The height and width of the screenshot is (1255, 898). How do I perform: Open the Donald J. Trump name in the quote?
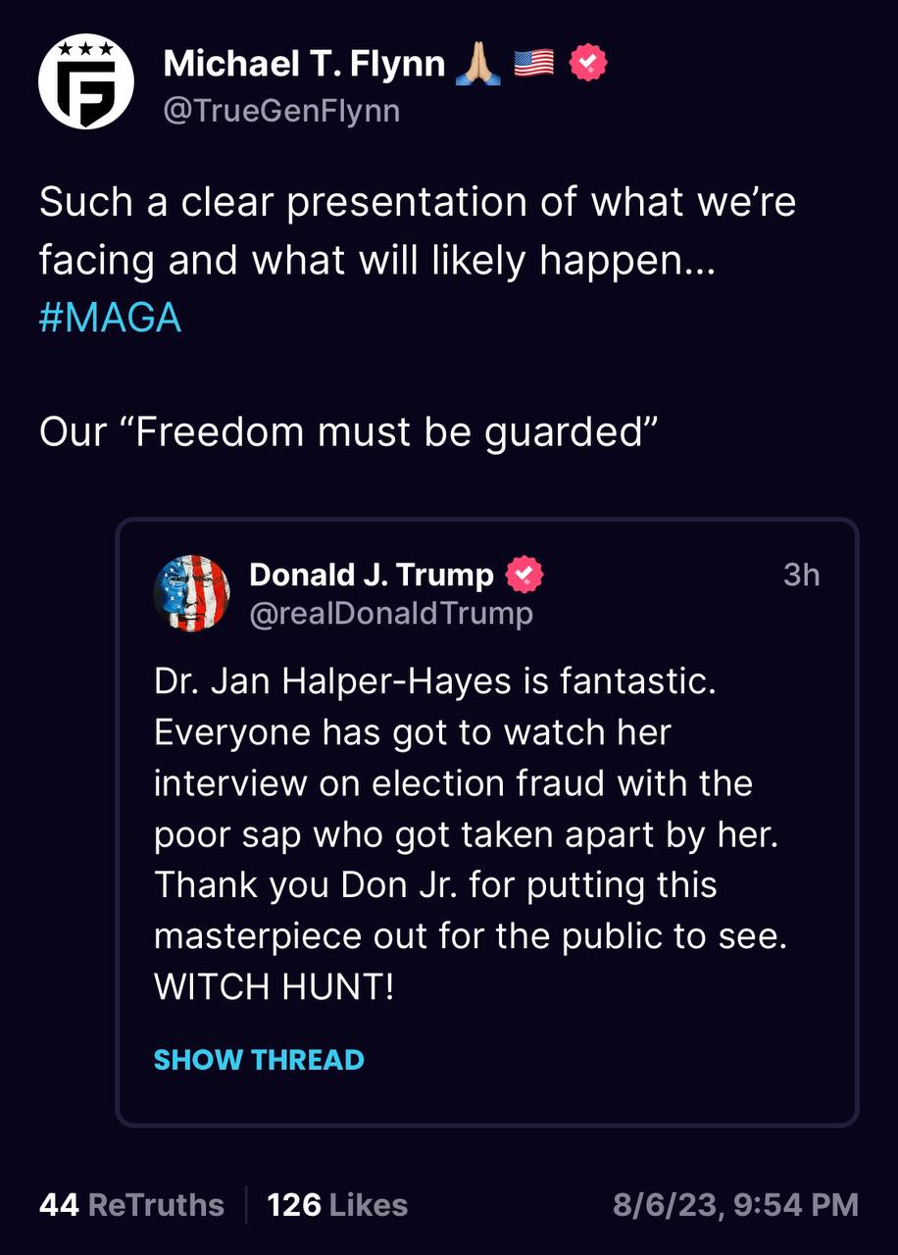coord(372,575)
